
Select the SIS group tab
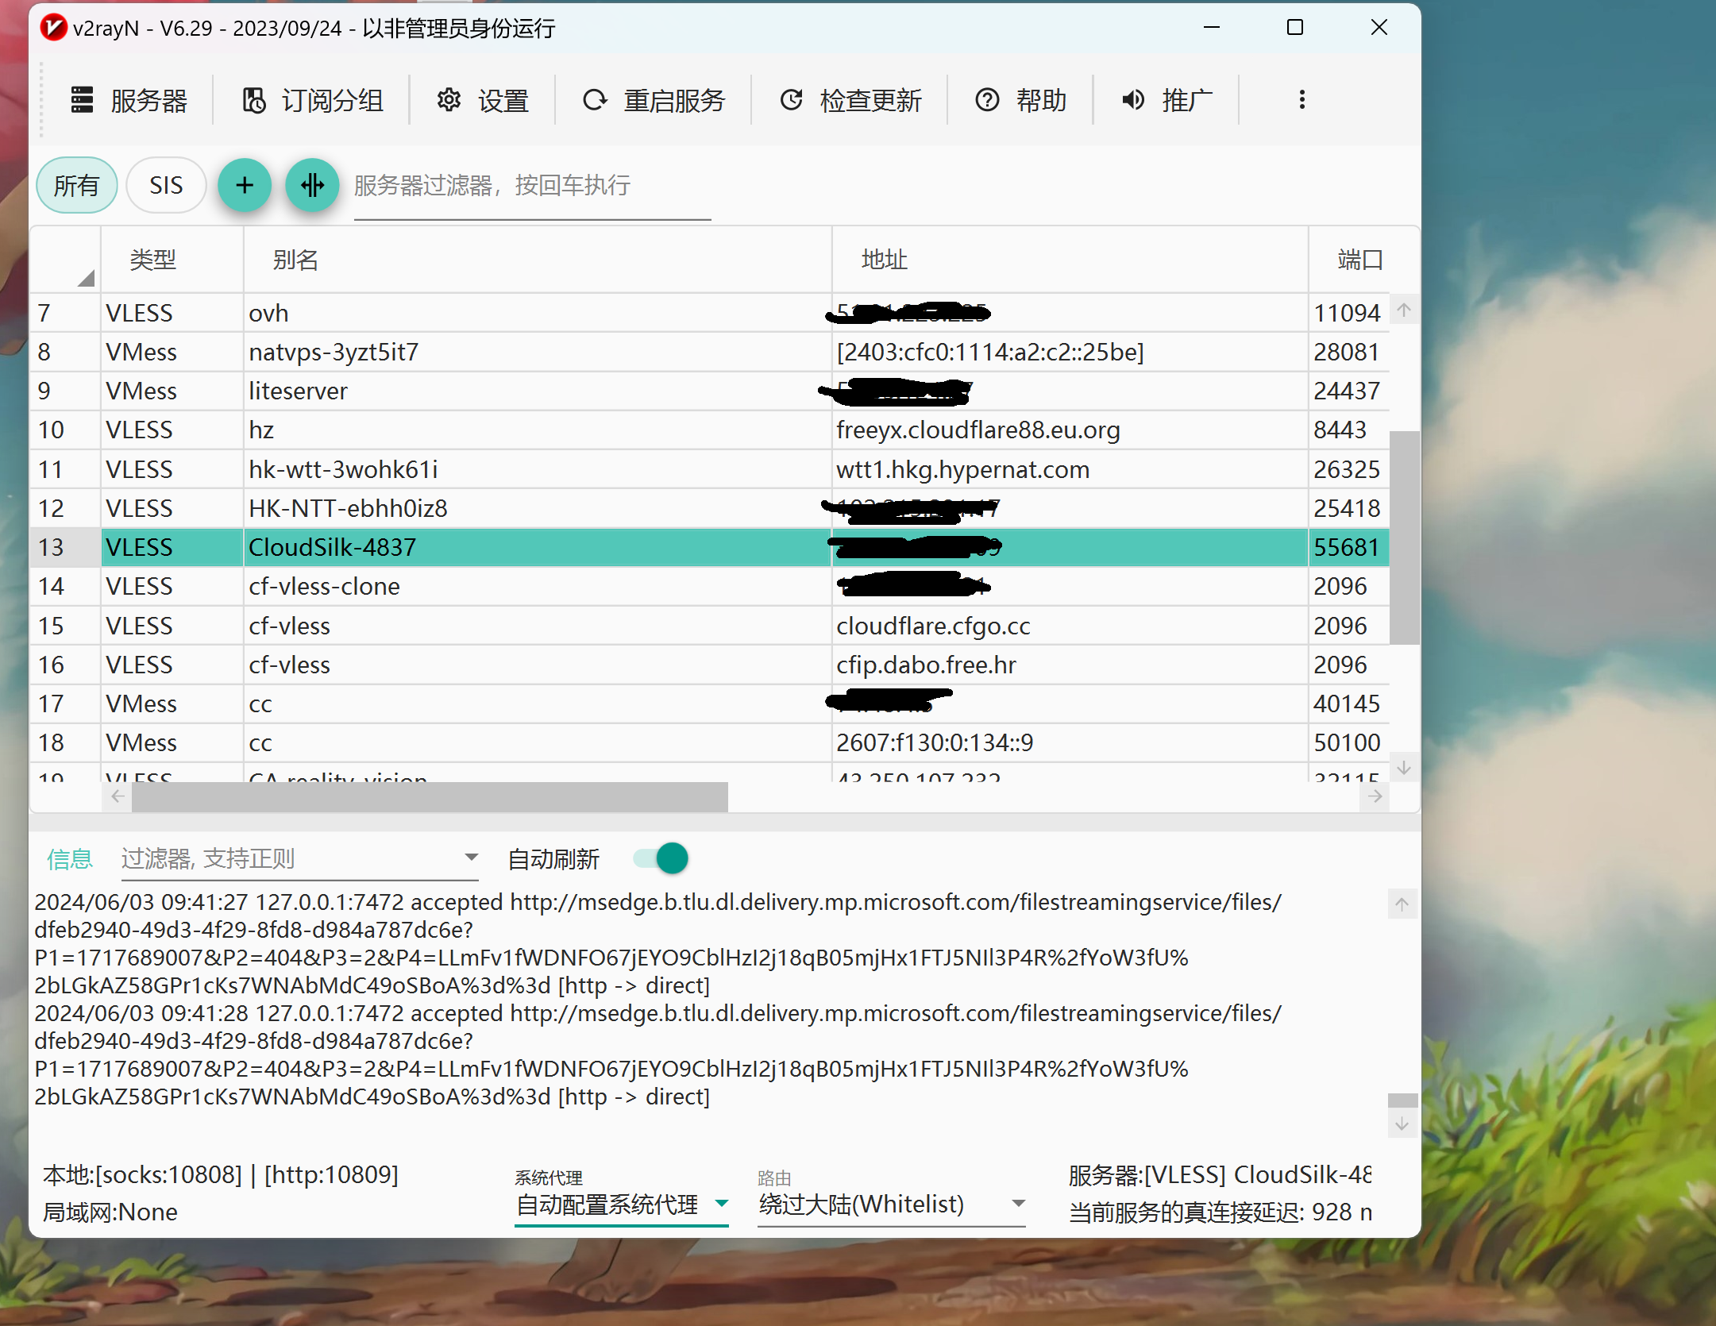coord(166,185)
